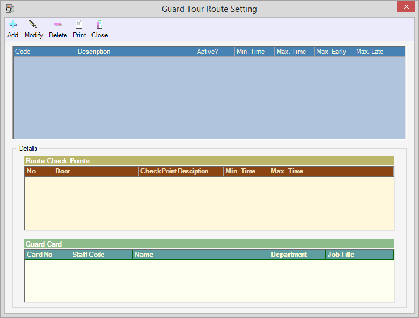Click Min. Time header in routes list
Image resolution: width=419 pixels, height=318 pixels.
pyautogui.click(x=254, y=52)
